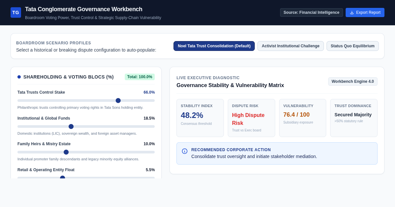Click the Boardroom Scenario Profiles heading
Screen dimensions: 395x207
[54, 43]
